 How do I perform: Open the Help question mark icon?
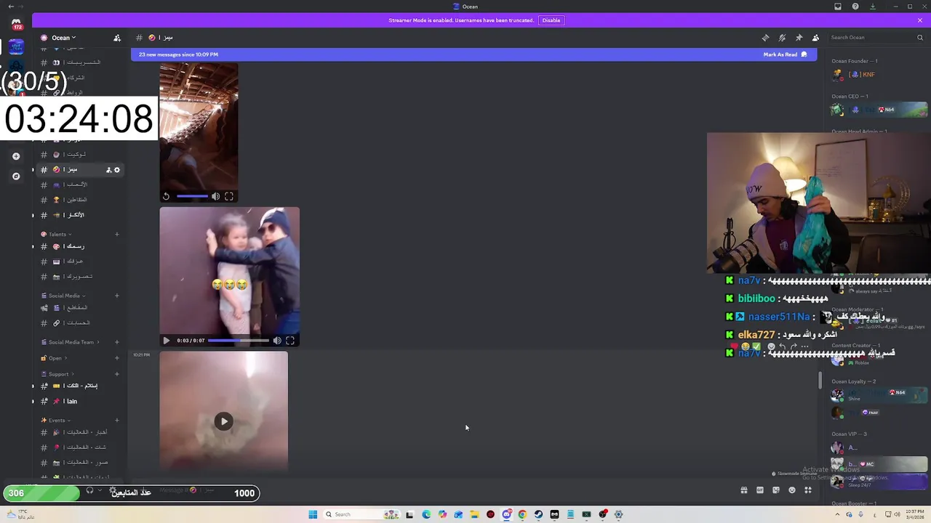click(x=855, y=7)
